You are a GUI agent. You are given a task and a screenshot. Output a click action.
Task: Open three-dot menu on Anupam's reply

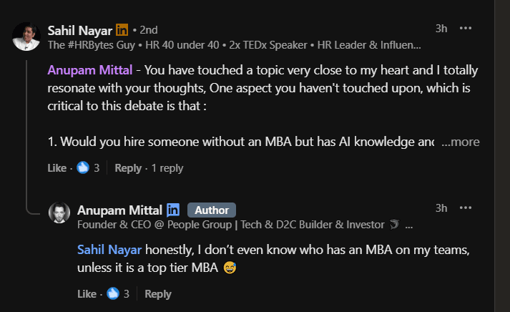click(x=466, y=208)
